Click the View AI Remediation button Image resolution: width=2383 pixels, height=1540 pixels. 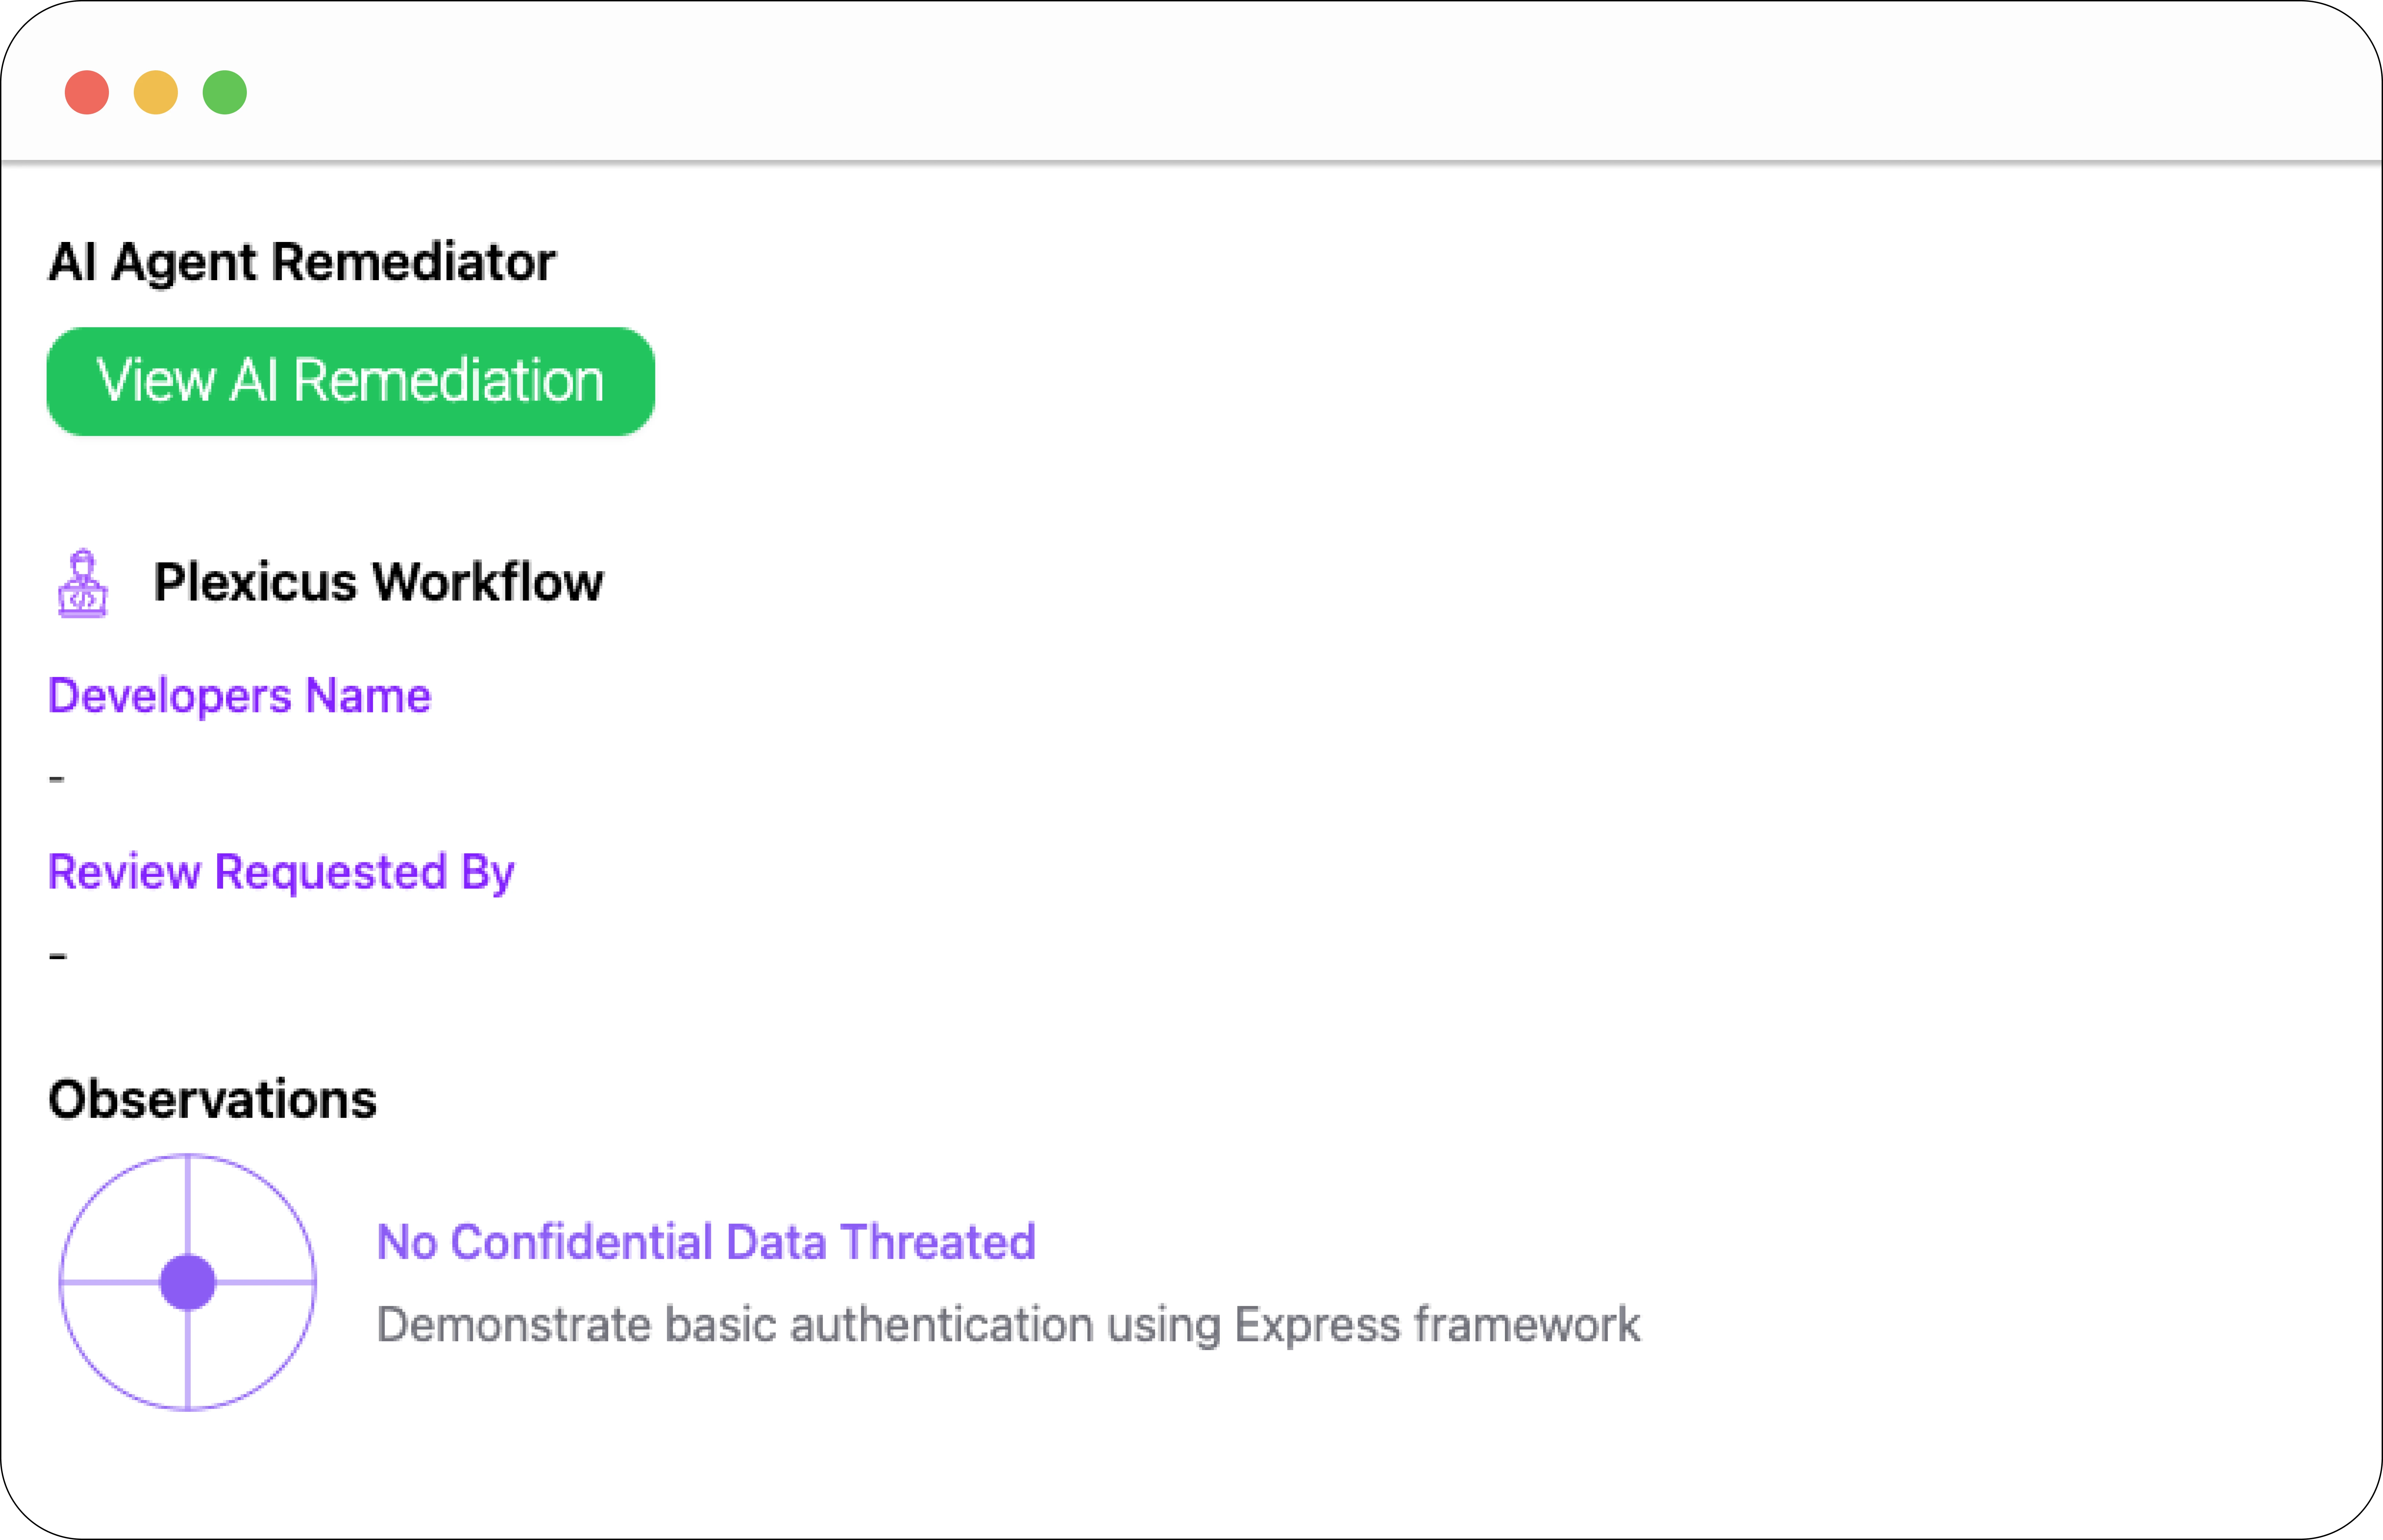pos(350,381)
